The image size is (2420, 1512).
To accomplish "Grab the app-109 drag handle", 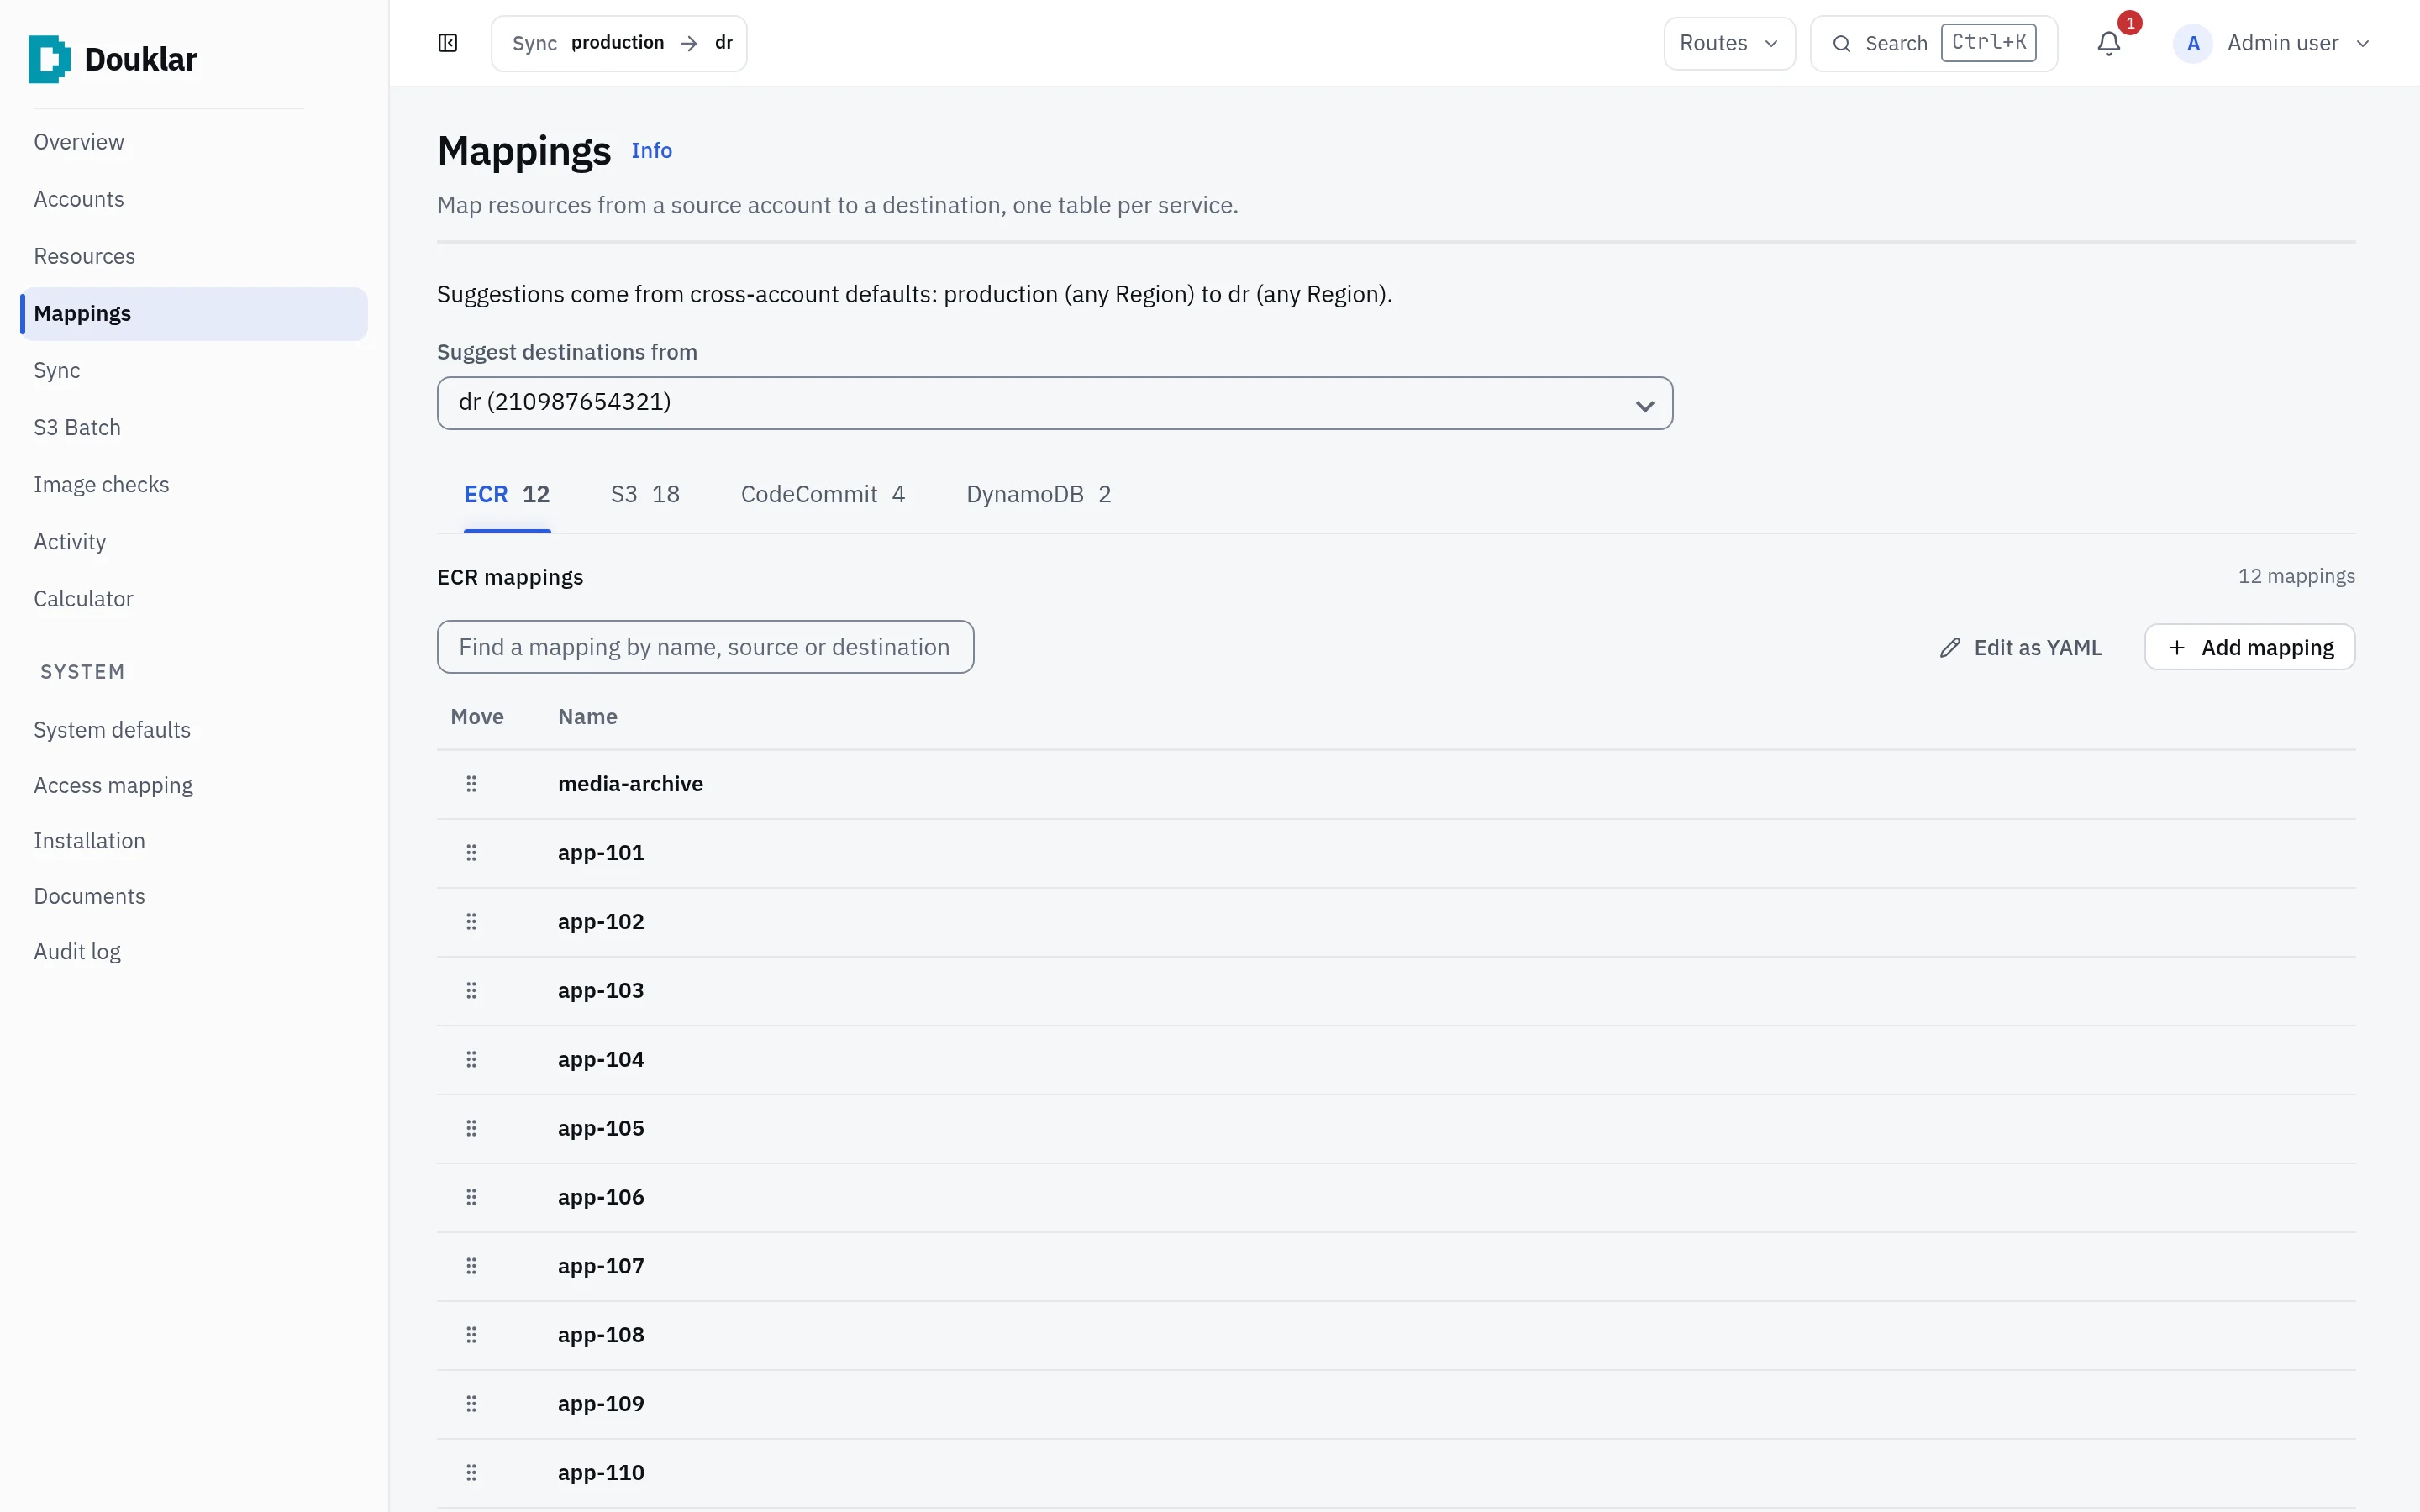I will [x=471, y=1404].
